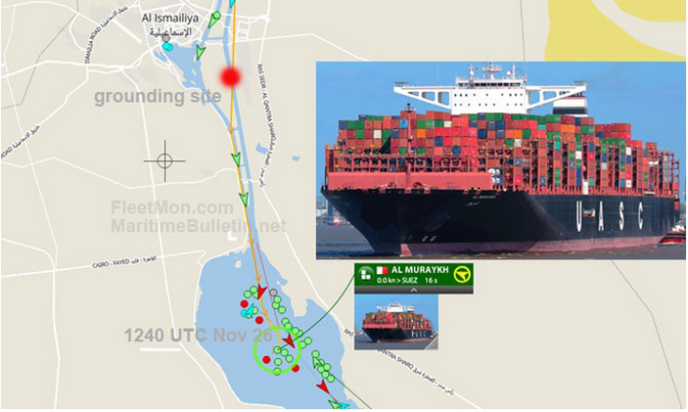Click the red arrow vessel inside green circle
The height and width of the screenshot is (412, 688).
(289, 340)
